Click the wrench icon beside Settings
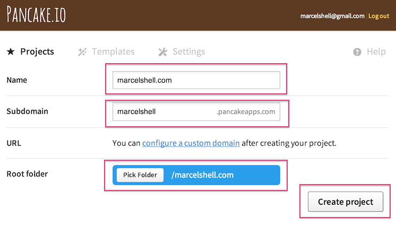396x226 pixels. [163, 51]
